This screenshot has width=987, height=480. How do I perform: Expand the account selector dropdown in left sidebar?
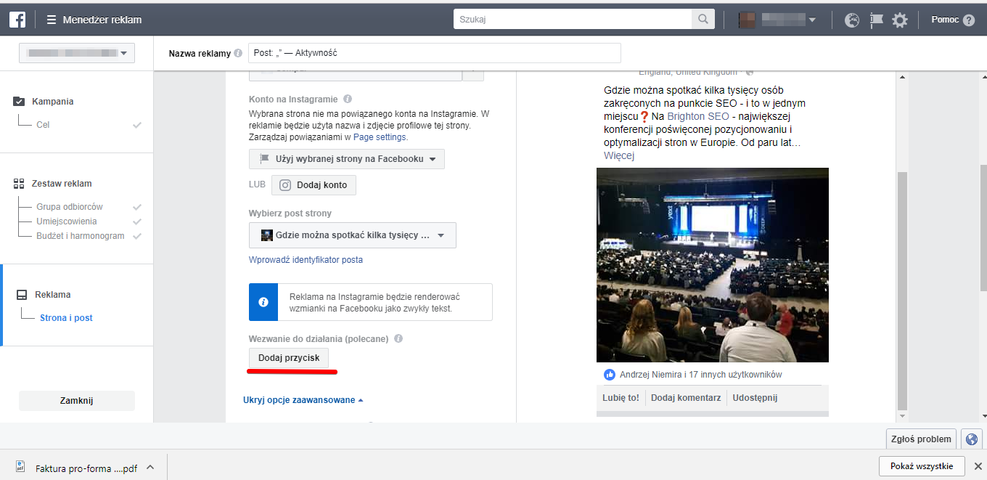tap(76, 53)
